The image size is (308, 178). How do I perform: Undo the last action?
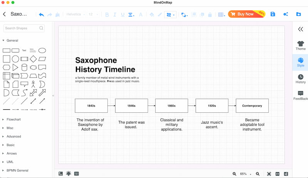pos(42,15)
